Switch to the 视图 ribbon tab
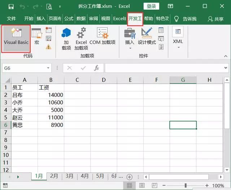Viewport: 231px width, 190px height. pos(106,18)
